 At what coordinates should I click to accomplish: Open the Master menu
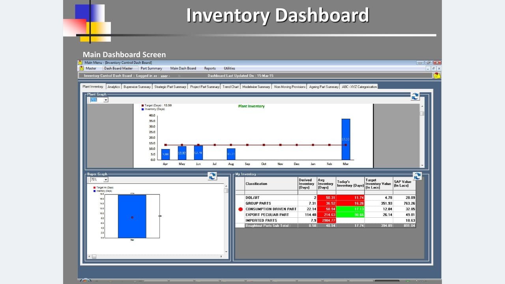point(91,68)
